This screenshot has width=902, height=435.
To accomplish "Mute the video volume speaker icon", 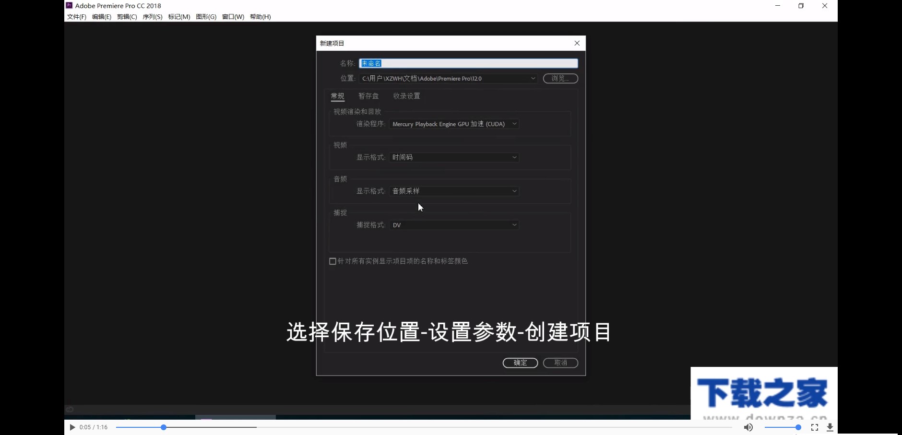I will click(x=748, y=427).
